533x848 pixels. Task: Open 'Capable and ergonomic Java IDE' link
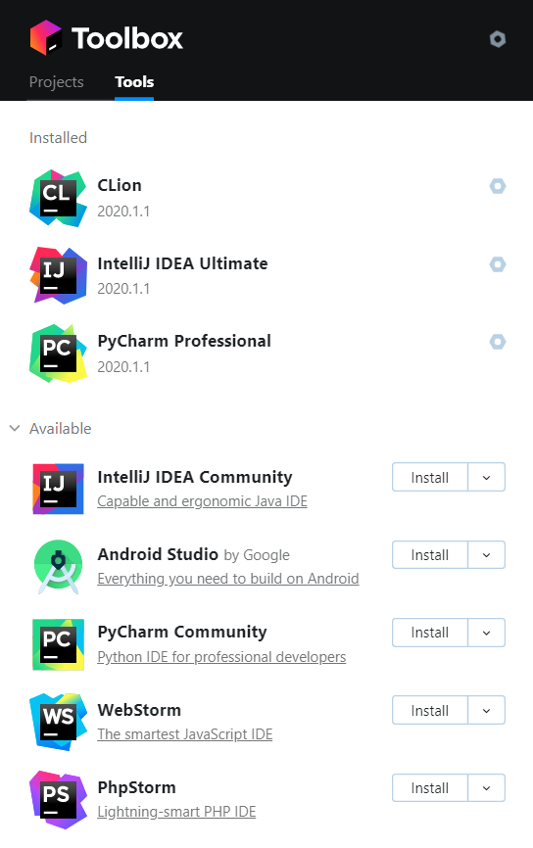(203, 501)
